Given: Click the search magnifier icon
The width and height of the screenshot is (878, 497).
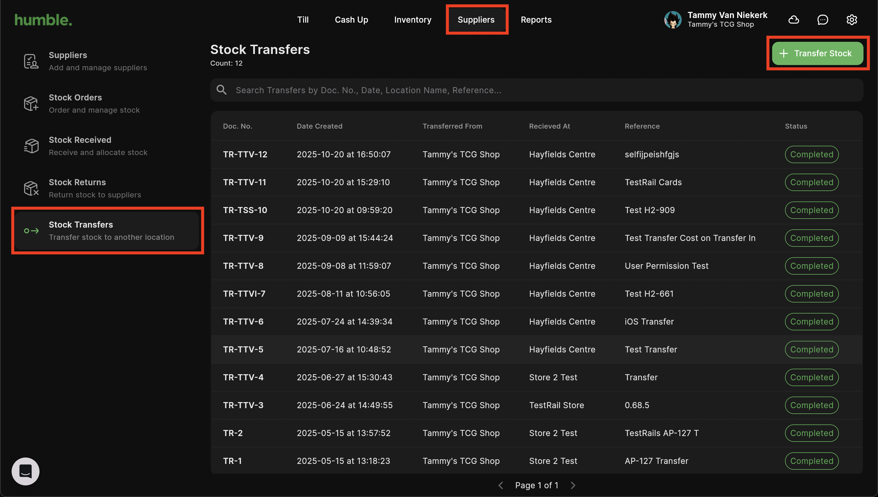Looking at the screenshot, I should pyautogui.click(x=222, y=90).
